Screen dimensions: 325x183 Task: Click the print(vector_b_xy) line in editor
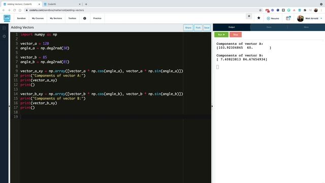(x=39, y=103)
